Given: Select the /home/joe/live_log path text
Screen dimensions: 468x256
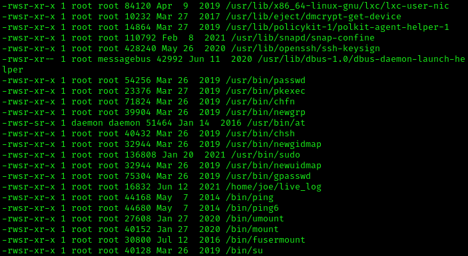Looking at the screenshot, I should (x=274, y=187).
